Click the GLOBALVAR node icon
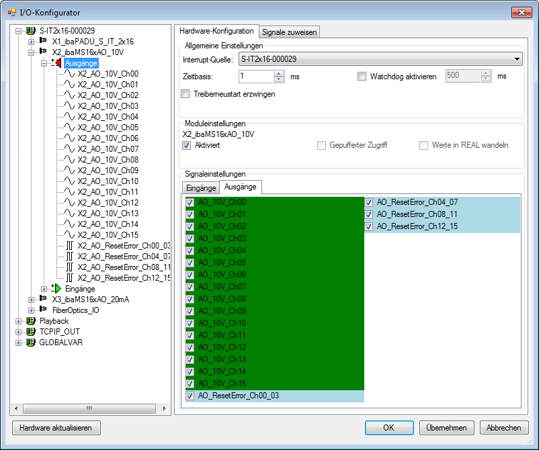Image resolution: width=539 pixels, height=450 pixels. coord(31,343)
